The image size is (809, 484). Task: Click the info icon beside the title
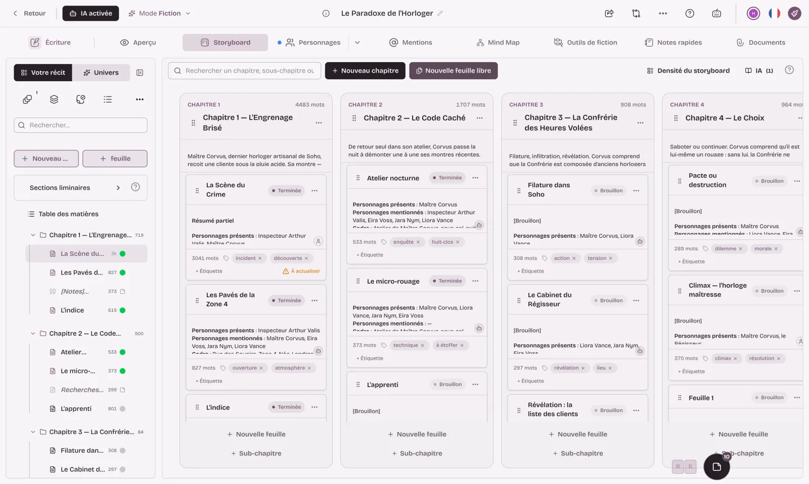click(x=326, y=14)
